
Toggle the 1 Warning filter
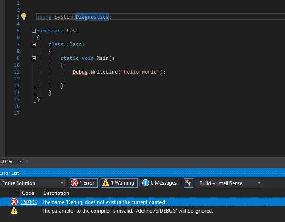tap(119, 183)
